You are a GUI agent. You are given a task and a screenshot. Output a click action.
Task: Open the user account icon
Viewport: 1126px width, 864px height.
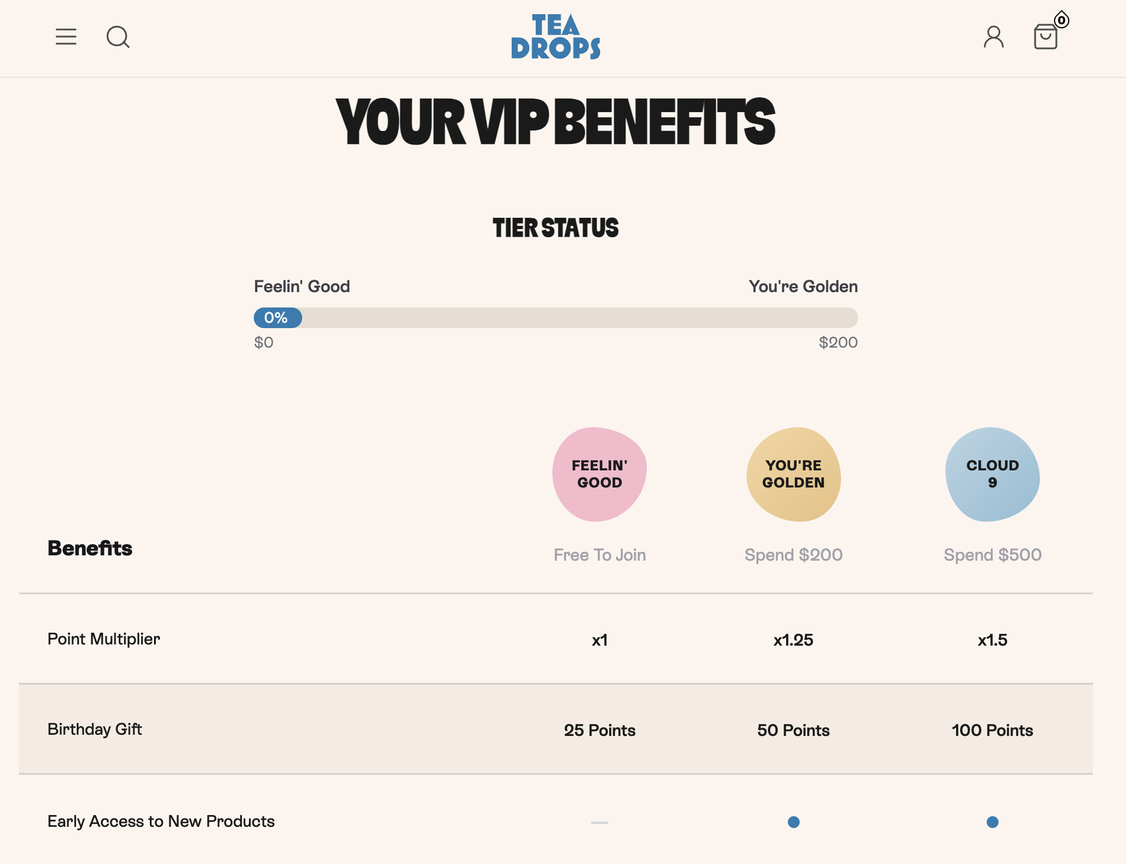click(994, 37)
